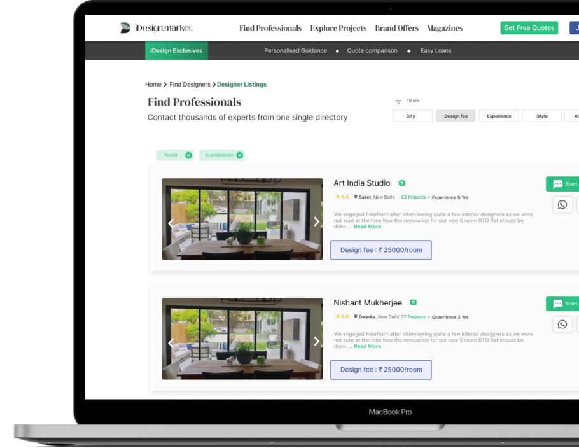Advance Art India Studio's photo carousel with the arrow
This screenshot has width=579, height=448.
click(316, 221)
